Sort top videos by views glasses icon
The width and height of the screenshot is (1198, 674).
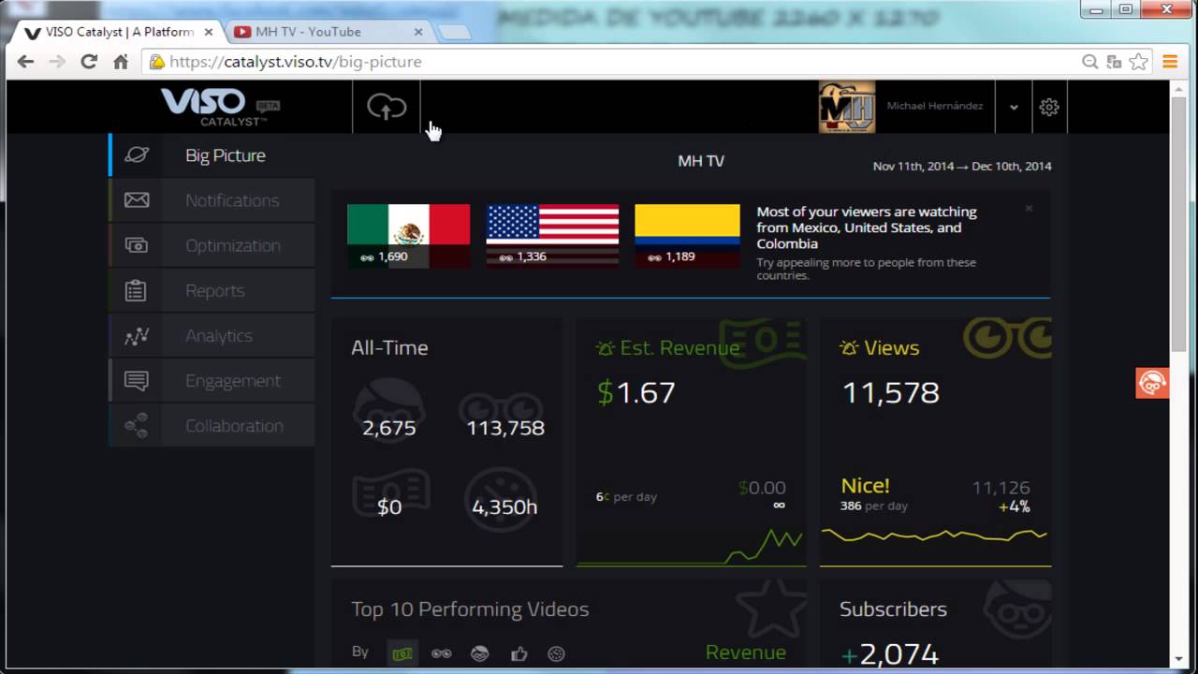(x=441, y=653)
